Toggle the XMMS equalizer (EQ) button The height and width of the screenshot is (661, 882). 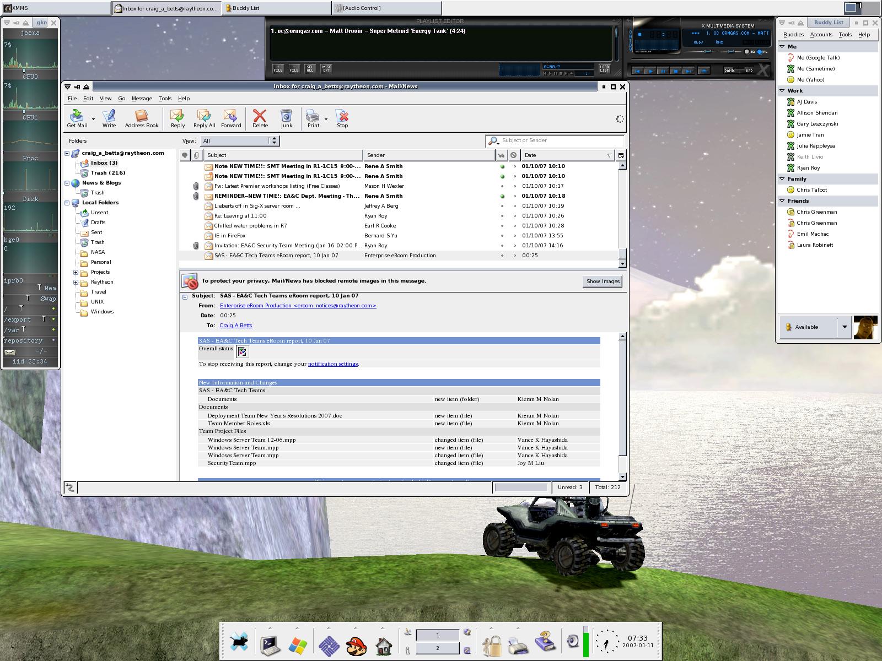click(x=749, y=52)
